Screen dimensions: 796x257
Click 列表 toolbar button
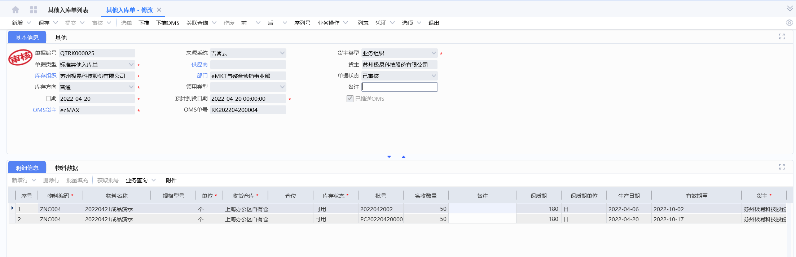point(363,23)
